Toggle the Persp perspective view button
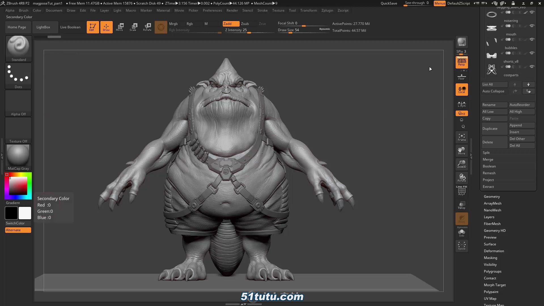The width and height of the screenshot is (544, 306). [462, 62]
